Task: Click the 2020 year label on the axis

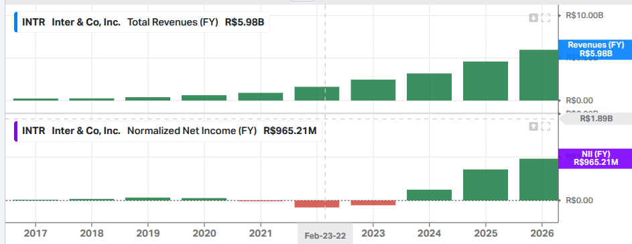Action: click(204, 233)
